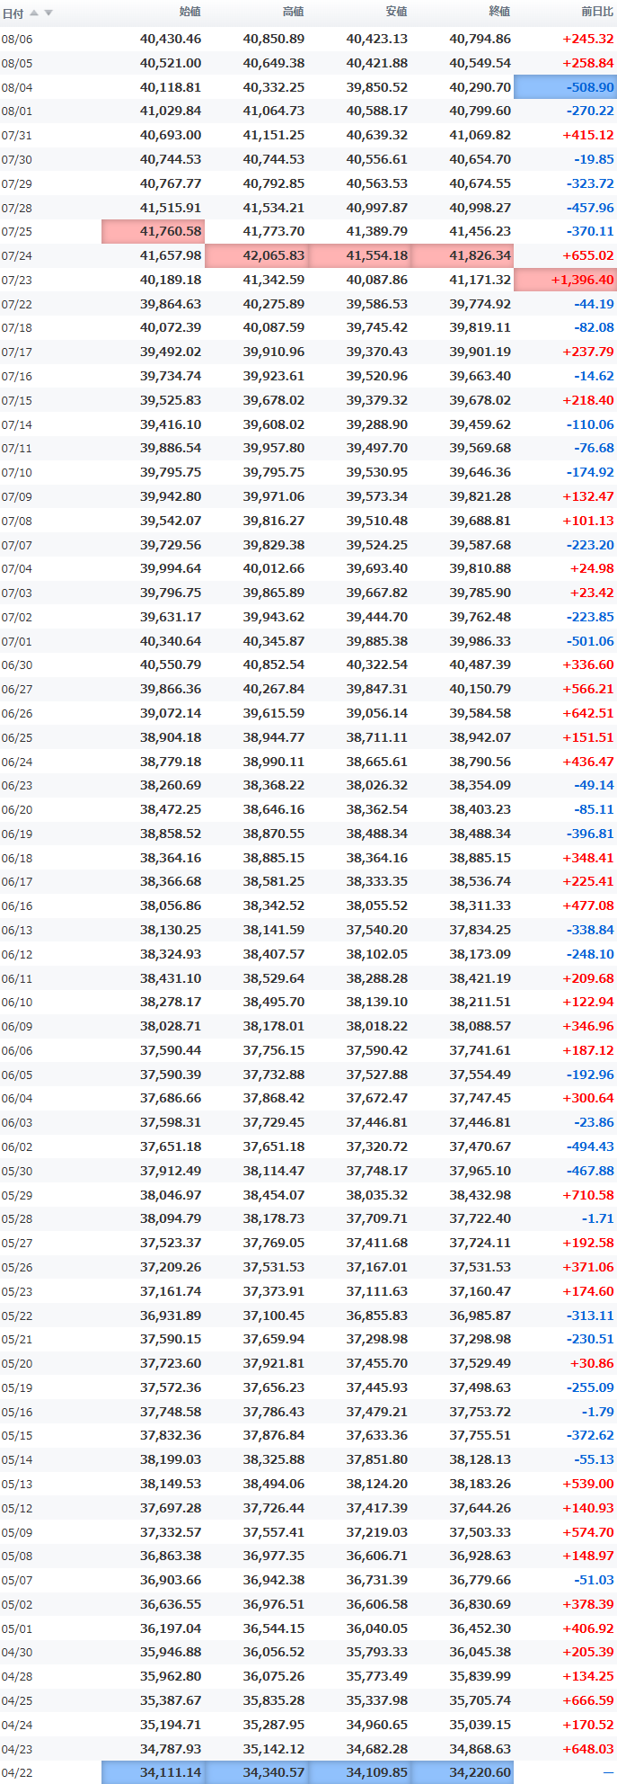Select the close value 40,998.27
The image size is (617, 1784).
point(480,208)
